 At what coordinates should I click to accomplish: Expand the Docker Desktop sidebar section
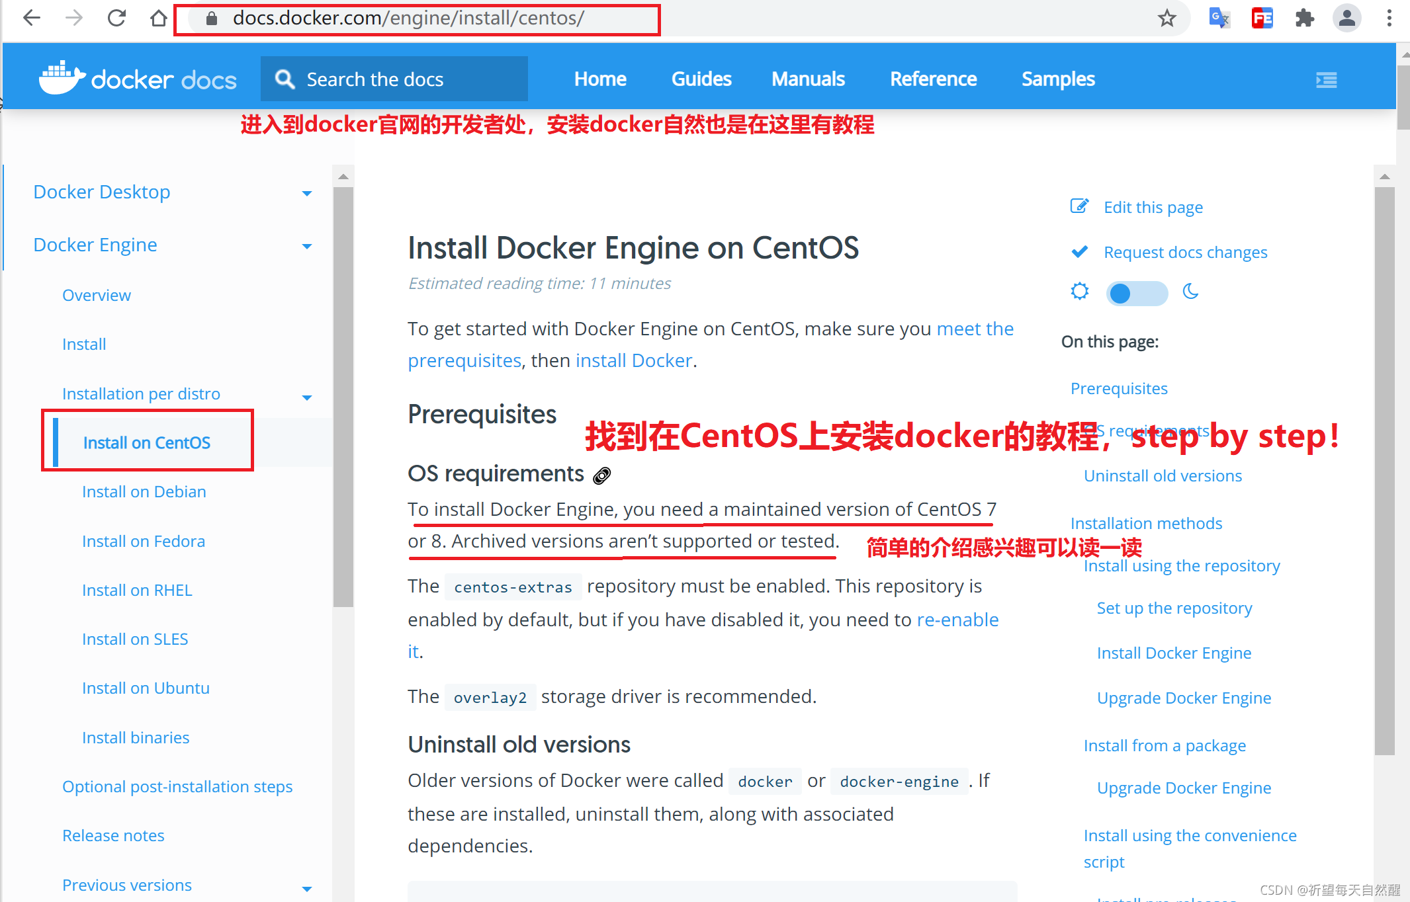coord(307,192)
